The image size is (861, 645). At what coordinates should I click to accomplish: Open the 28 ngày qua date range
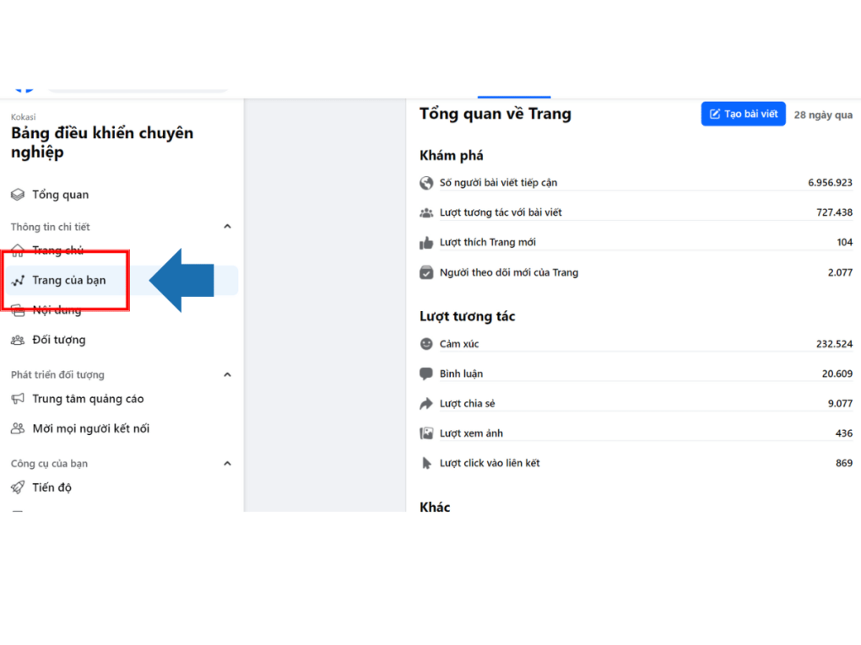pos(823,115)
